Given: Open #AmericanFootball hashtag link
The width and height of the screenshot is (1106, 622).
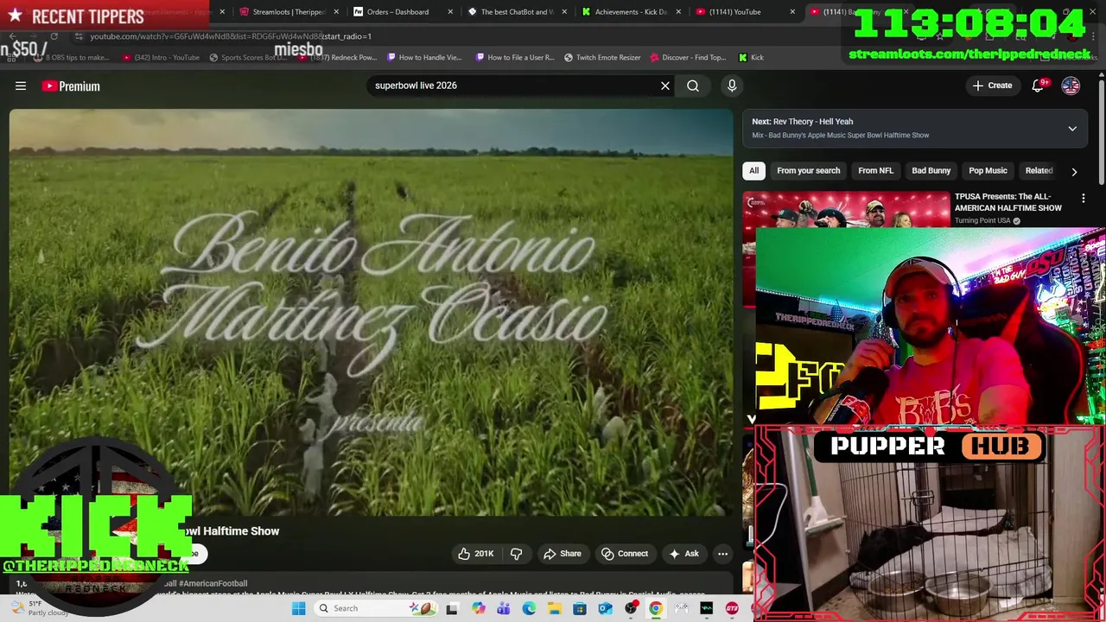Looking at the screenshot, I should [214, 584].
